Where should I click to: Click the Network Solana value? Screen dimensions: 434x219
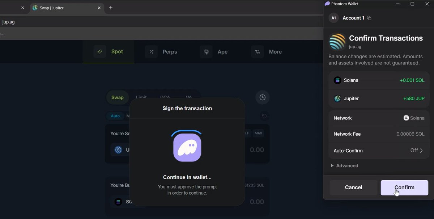pyautogui.click(x=414, y=118)
